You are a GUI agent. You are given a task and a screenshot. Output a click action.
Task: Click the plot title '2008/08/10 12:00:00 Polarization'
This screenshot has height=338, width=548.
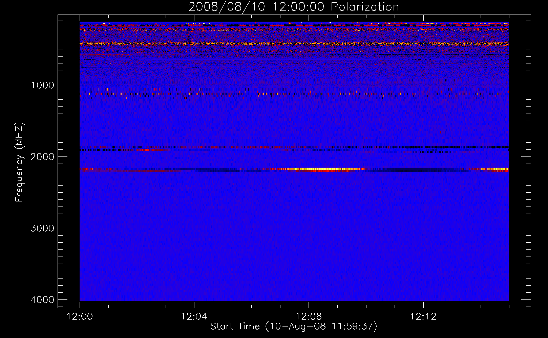click(x=294, y=7)
